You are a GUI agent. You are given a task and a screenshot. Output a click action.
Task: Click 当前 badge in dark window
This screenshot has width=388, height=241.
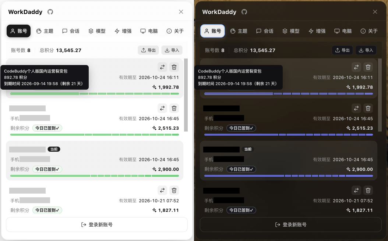pyautogui.click(x=248, y=149)
